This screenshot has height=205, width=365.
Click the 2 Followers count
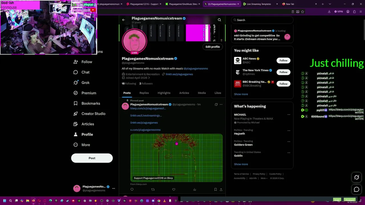[x=146, y=84]
